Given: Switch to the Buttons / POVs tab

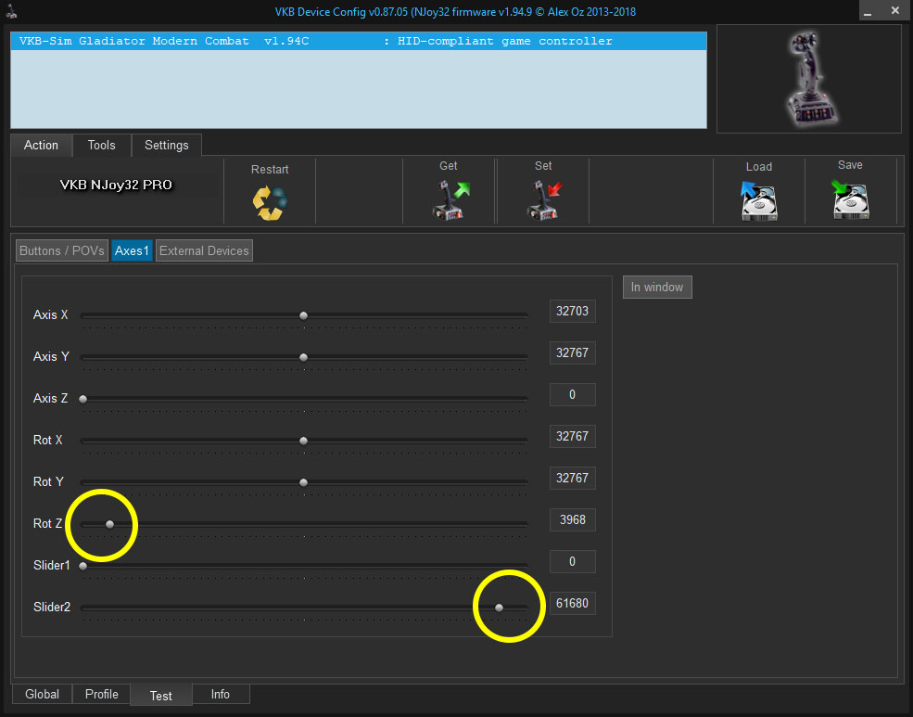Looking at the screenshot, I should (x=62, y=250).
